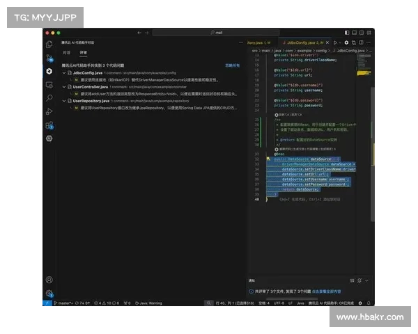Viewport: 418px width, 334px height.
Task: Open AI assistant panel ellipsis menu
Action: [x=241, y=42]
